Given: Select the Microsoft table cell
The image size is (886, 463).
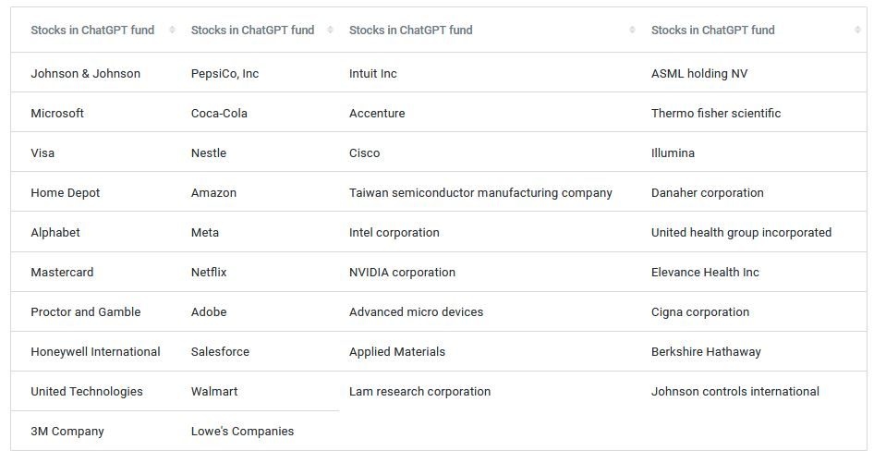Looking at the screenshot, I should [x=91, y=113].
